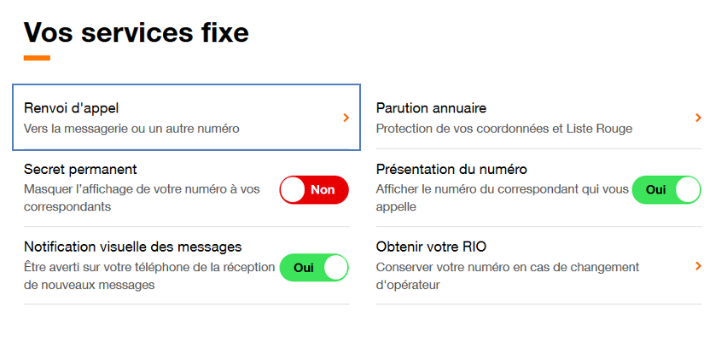Open the Renvoi d'appel title link
727x348 pixels.
71,108
